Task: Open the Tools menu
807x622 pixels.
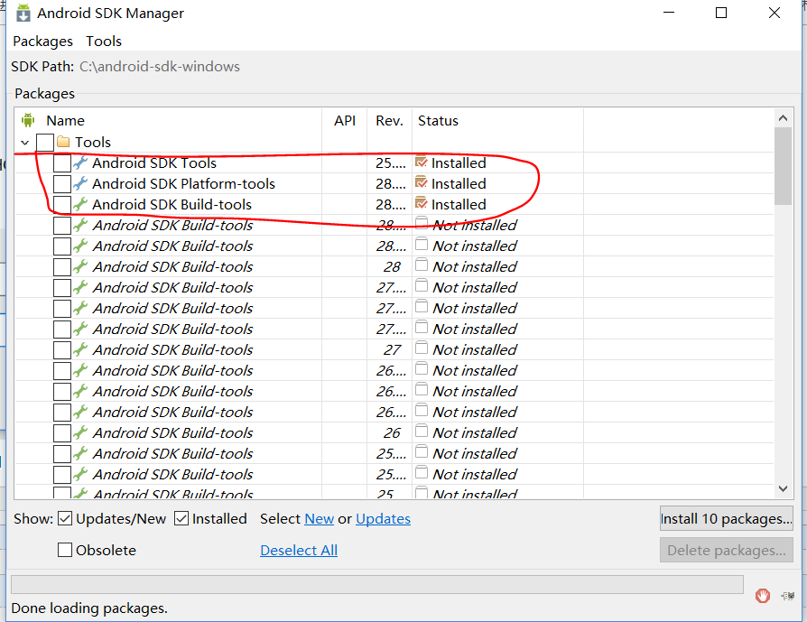Action: tap(104, 42)
